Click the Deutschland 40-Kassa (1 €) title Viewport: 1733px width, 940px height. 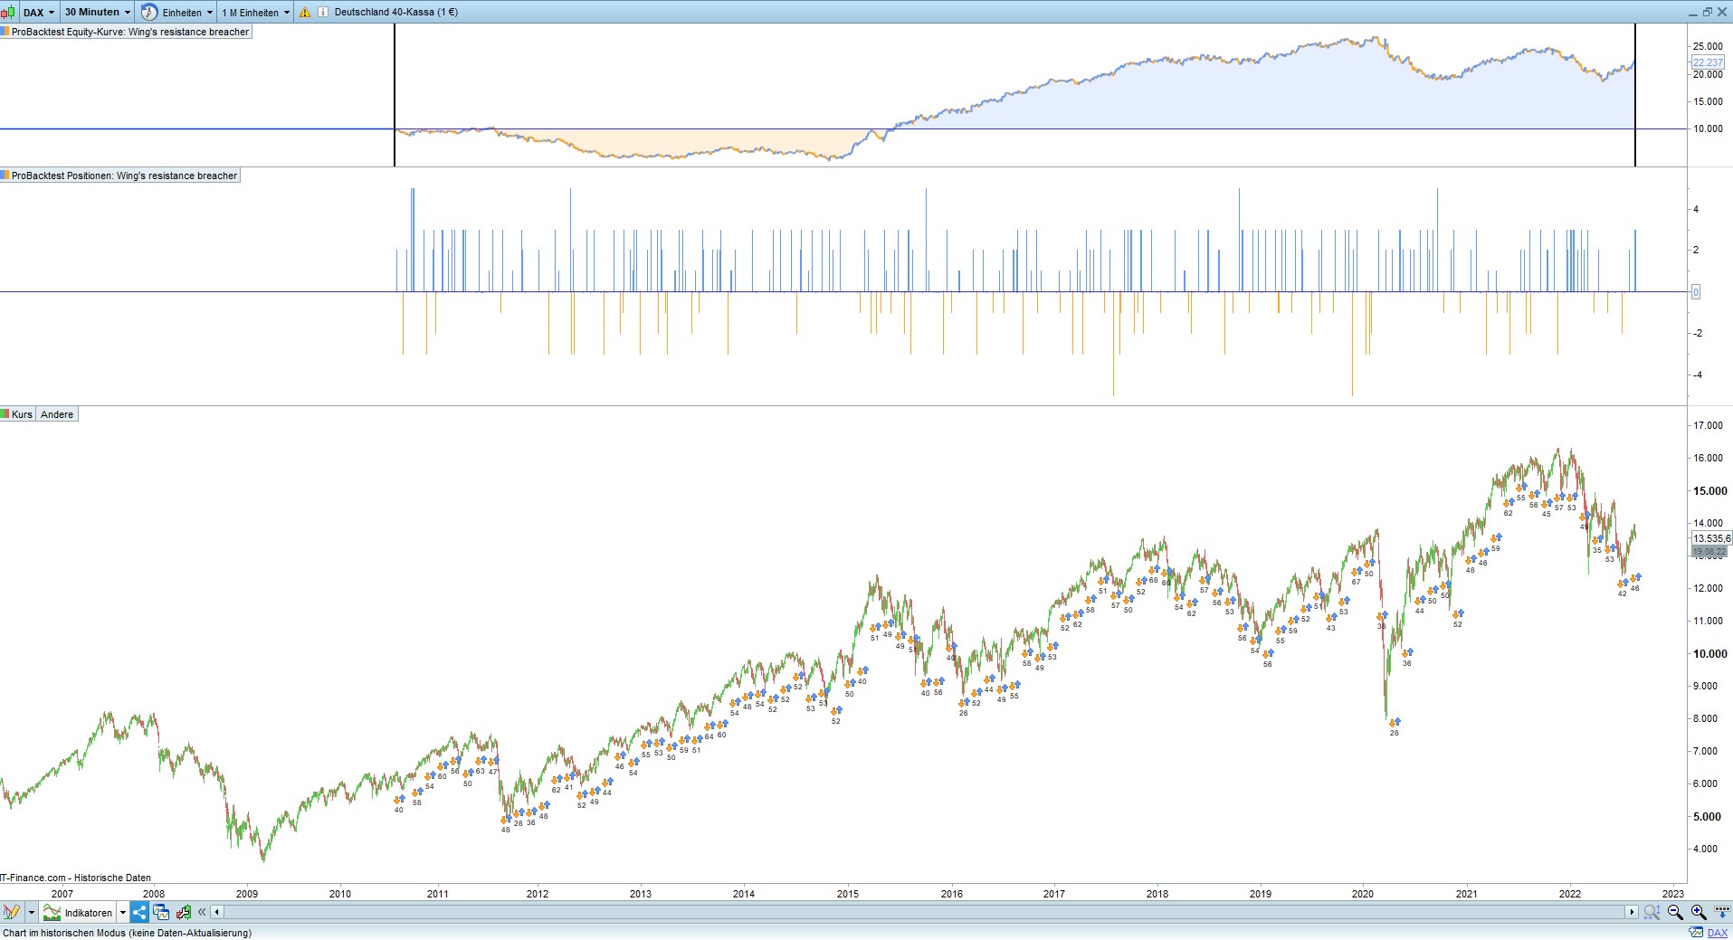(x=395, y=12)
